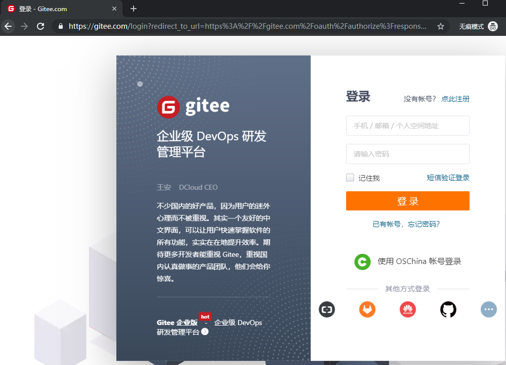506x365 pixels.
Task: Close the Gitee.com login tab
Action: pyautogui.click(x=114, y=9)
